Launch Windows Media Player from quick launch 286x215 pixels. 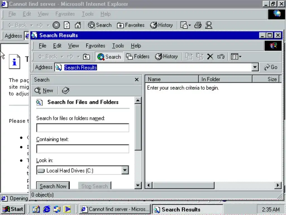(67, 209)
